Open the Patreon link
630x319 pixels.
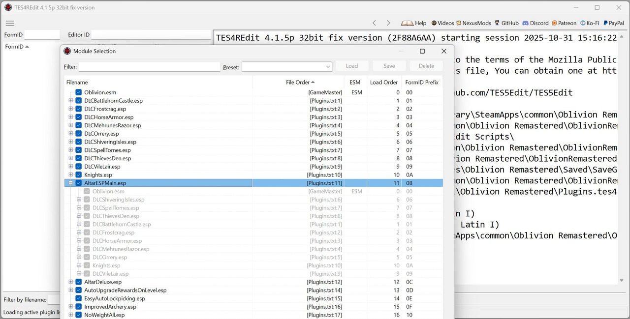coord(564,23)
